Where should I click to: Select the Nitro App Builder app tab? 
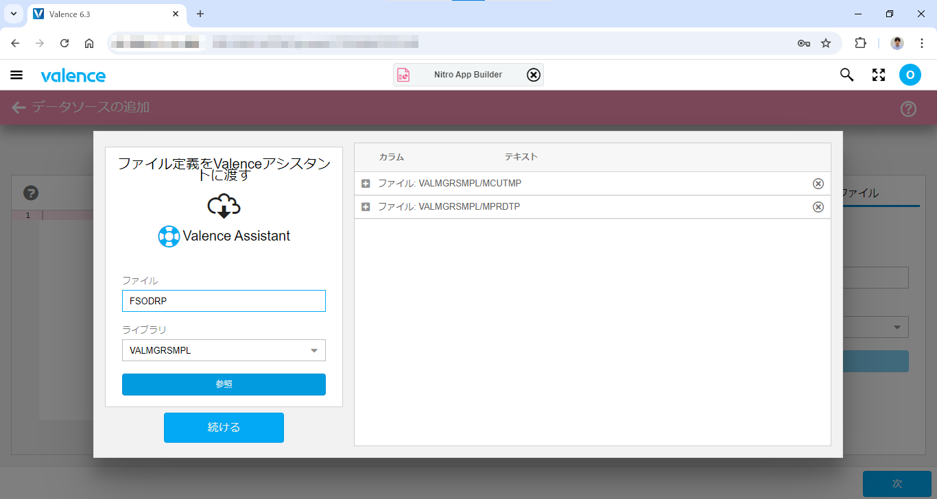click(x=468, y=75)
